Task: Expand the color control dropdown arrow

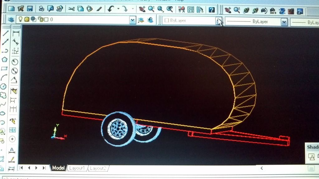Action: (219, 21)
